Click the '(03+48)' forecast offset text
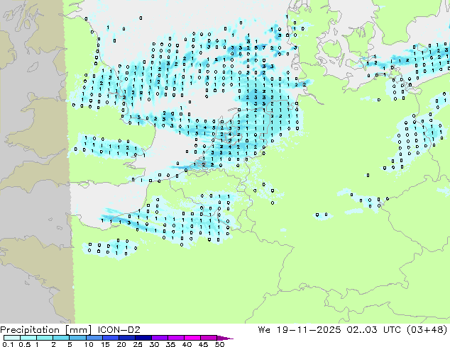The height and width of the screenshot is (347, 450). tap(427, 330)
